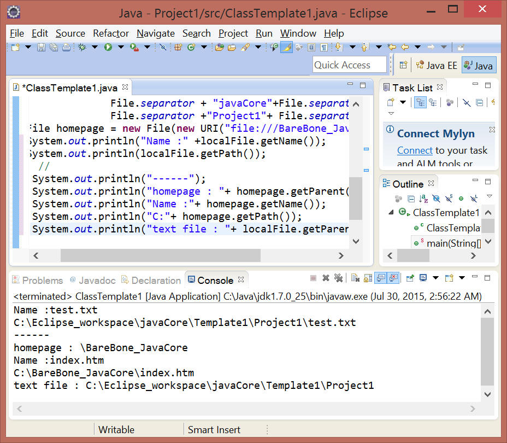Click Collapse All in Outline view
This screenshot has width=507, height=443.
pyautogui.click(x=411, y=199)
